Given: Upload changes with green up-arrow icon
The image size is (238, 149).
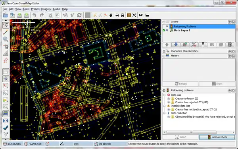Looking at the screenshot, I should pyautogui.click(x=27, y=15).
